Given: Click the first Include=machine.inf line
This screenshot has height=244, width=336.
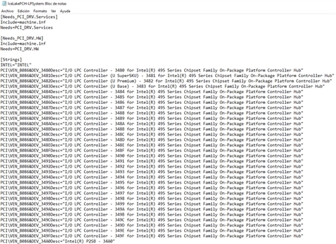Looking at the screenshot, I should click(x=23, y=22).
